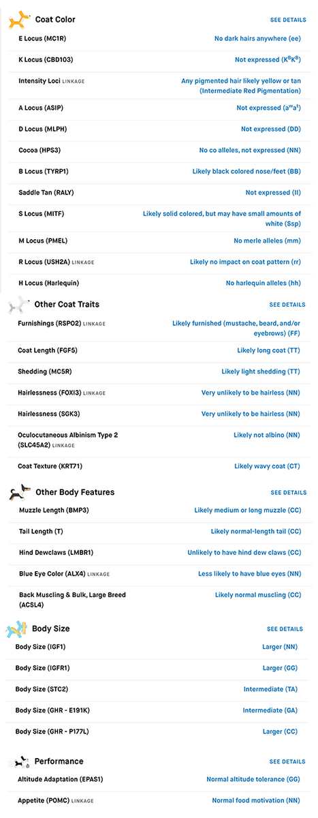
Task: Open SEE DETAILS for Body Size
Action: (x=285, y=629)
